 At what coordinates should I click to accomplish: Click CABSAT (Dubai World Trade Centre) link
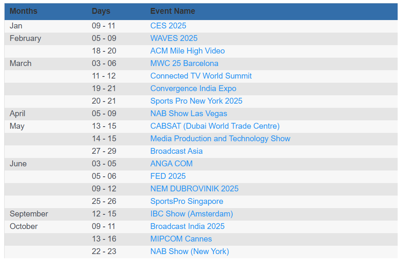pos(215,126)
